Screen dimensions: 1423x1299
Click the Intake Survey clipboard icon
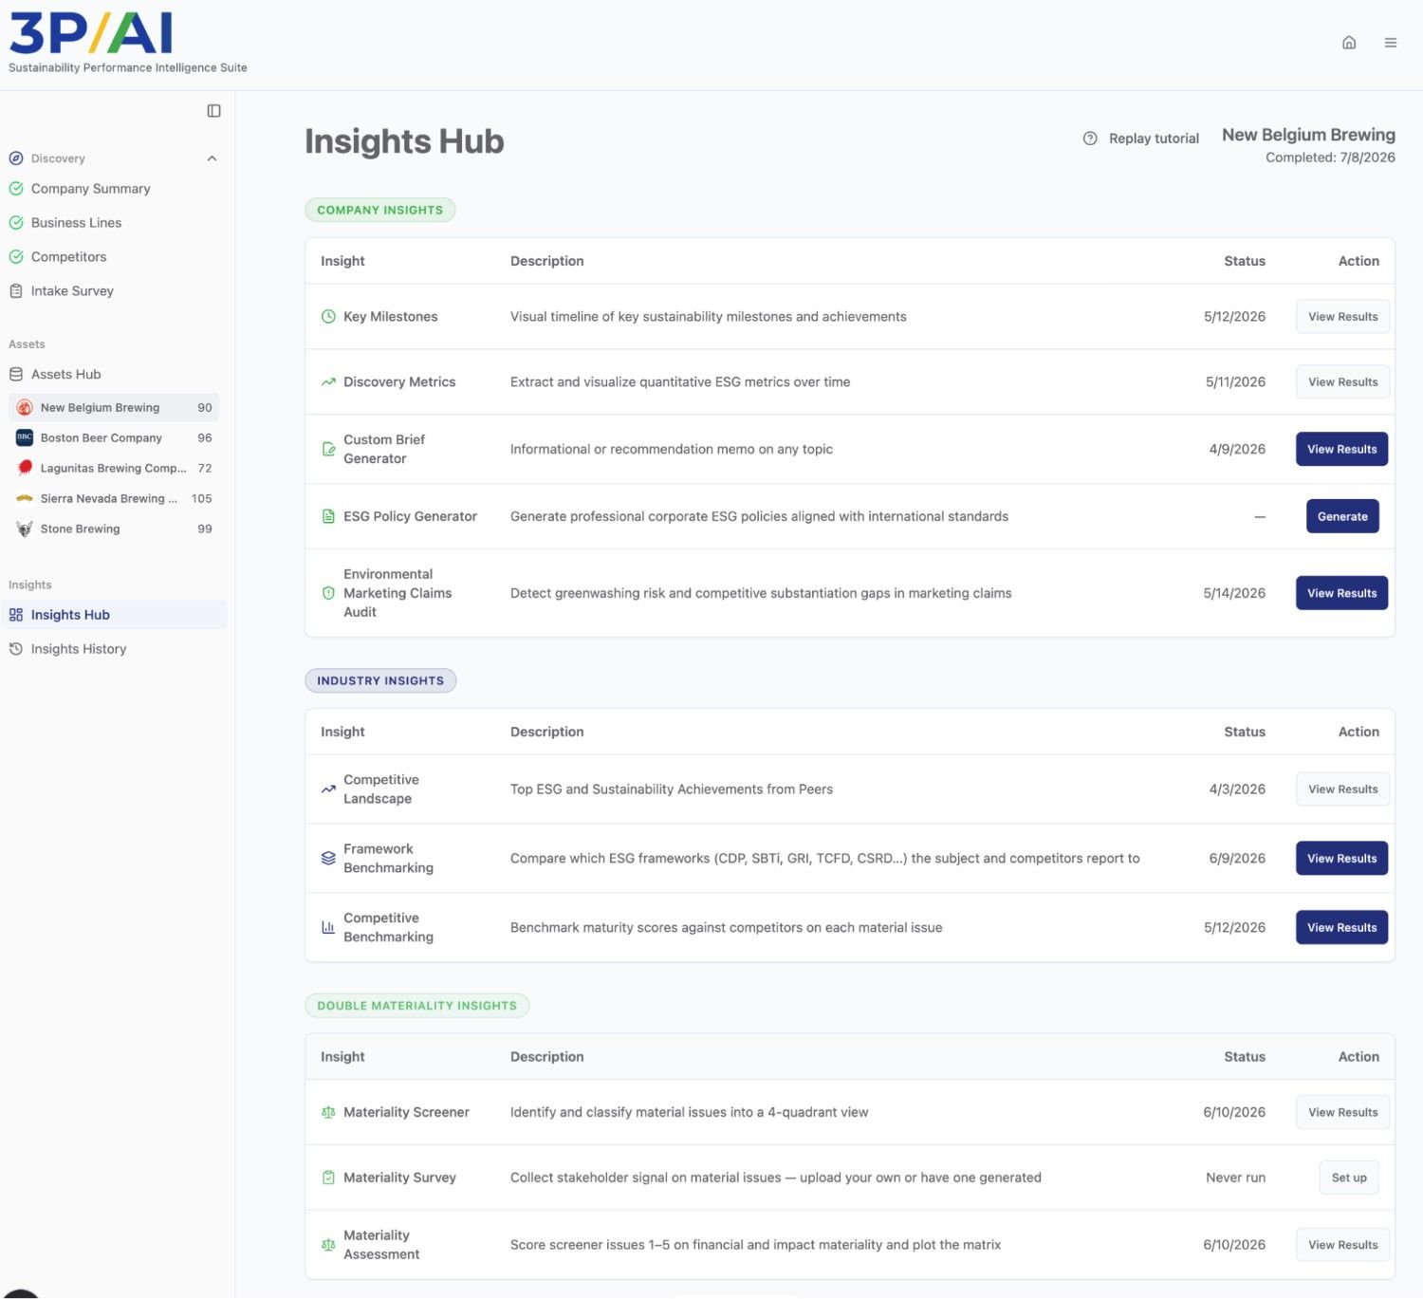[x=16, y=291]
